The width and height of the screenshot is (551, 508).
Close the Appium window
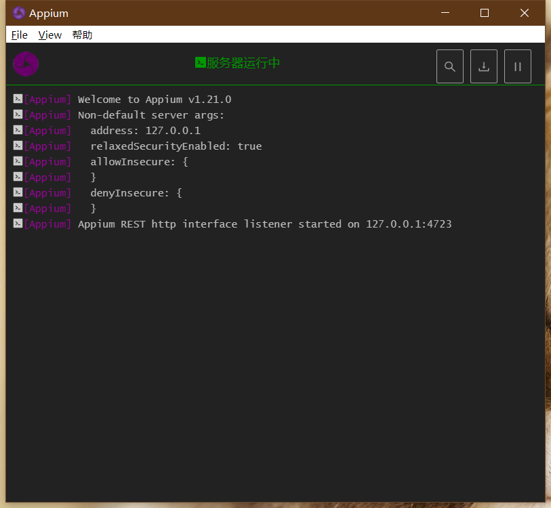[x=525, y=13]
